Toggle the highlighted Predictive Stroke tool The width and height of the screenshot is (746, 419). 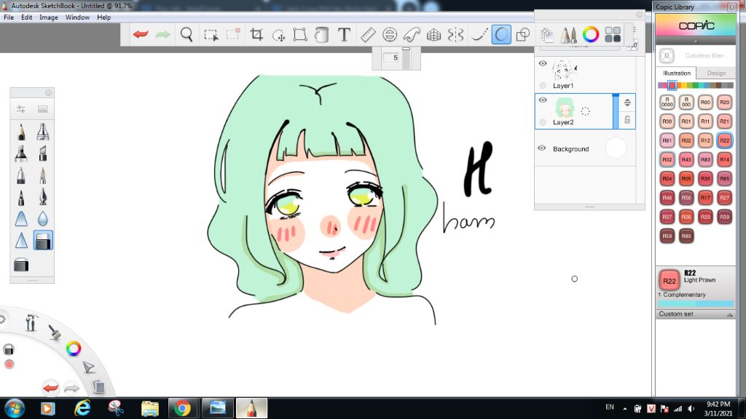click(501, 35)
